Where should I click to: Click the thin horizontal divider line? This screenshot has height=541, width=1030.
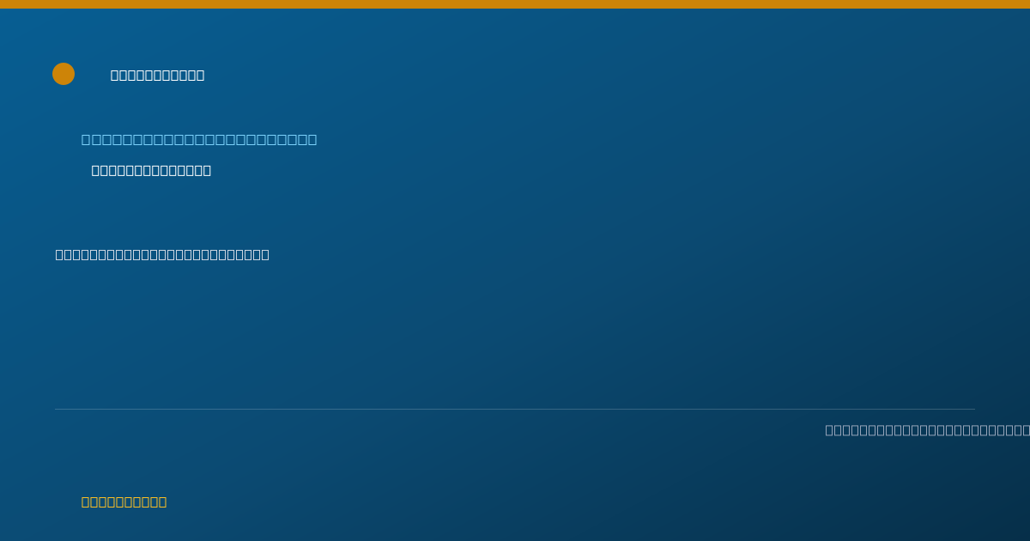[515, 410]
